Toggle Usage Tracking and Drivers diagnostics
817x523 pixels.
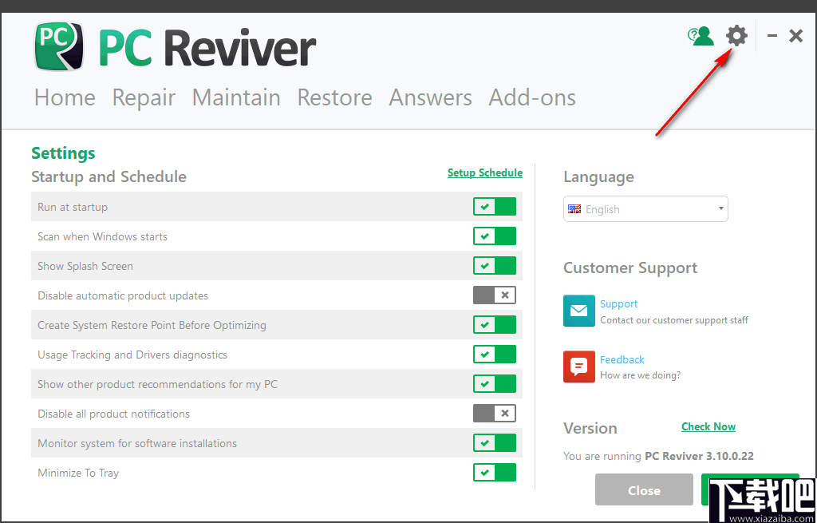tap(495, 354)
